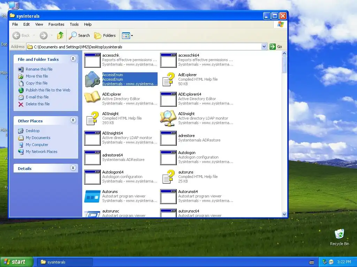Open the File menu

point(15,24)
